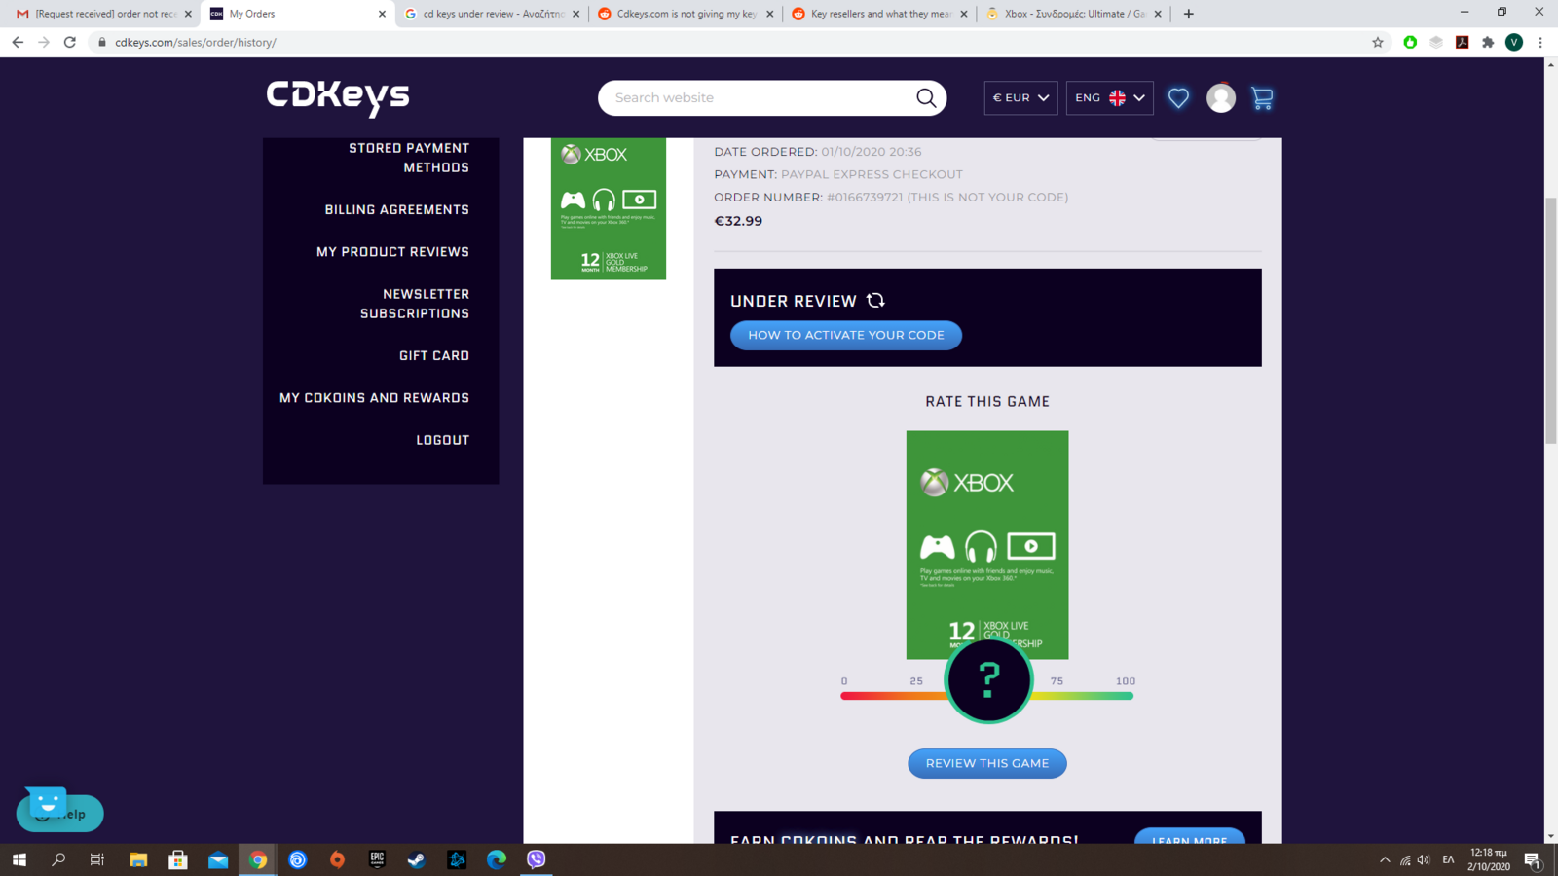
Task: Open Mail app from taskbar
Action: (218, 859)
